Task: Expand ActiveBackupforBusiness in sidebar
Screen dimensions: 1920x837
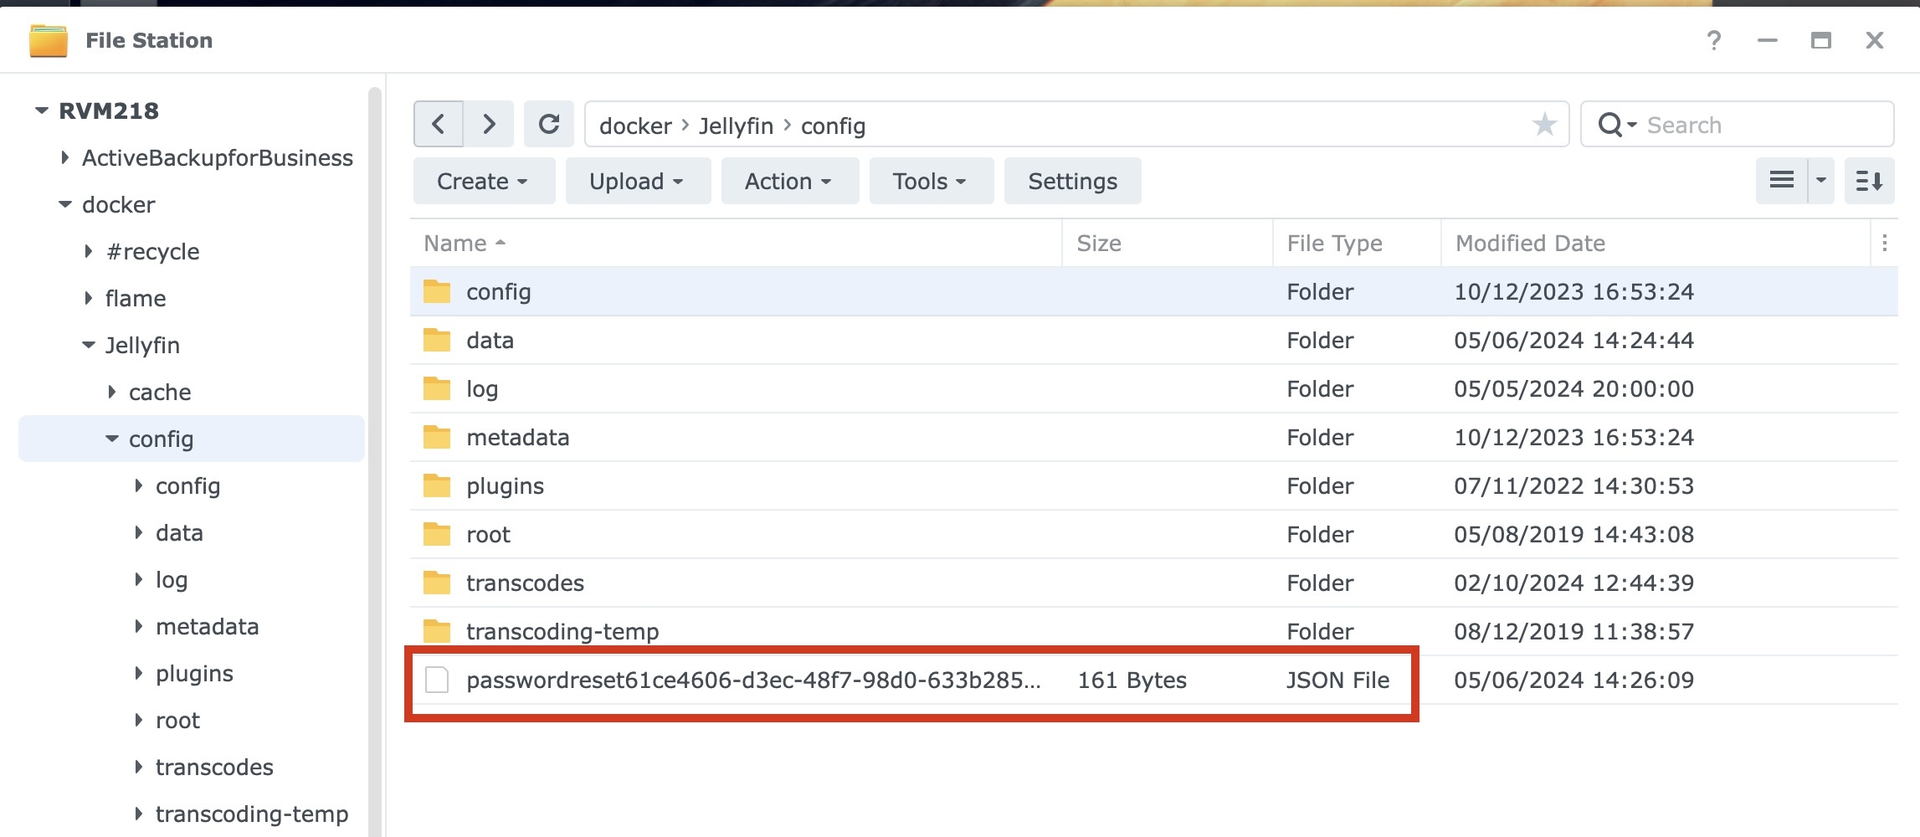Action: coord(65,158)
